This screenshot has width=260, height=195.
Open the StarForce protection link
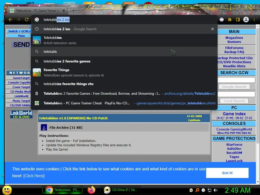[234, 144]
